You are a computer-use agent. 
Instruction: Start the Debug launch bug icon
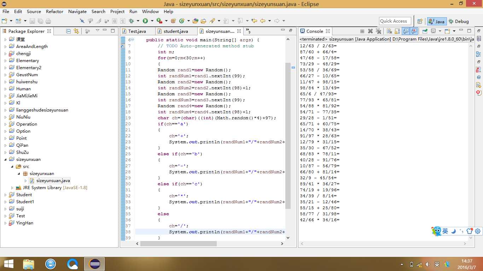coord(132,21)
